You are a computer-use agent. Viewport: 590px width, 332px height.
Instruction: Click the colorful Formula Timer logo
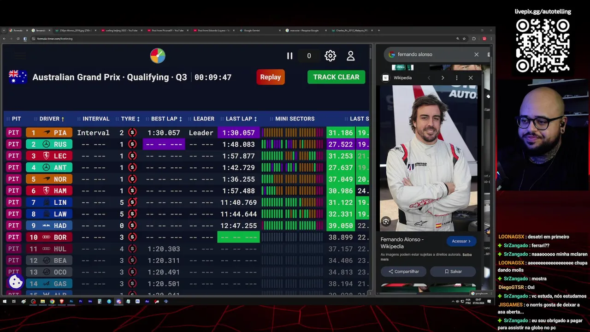click(158, 56)
